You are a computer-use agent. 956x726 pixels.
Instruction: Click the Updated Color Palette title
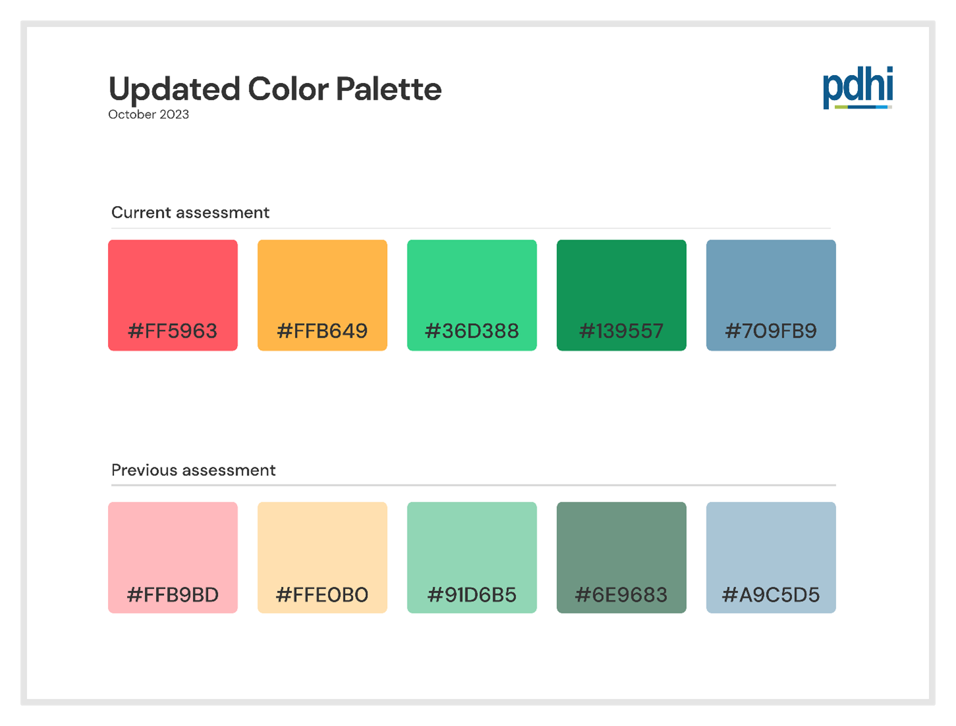click(275, 90)
